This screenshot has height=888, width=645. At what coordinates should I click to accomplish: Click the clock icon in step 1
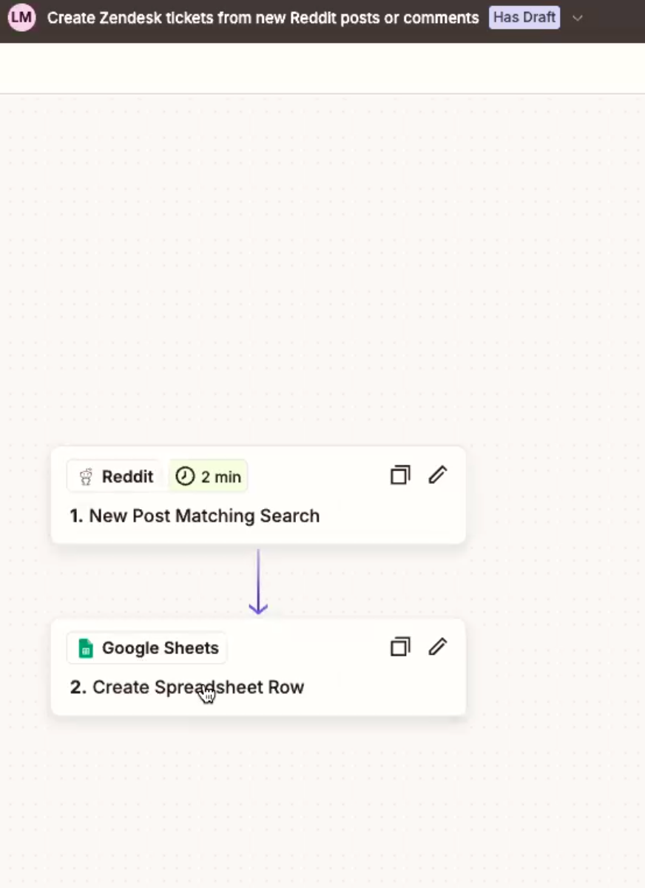[x=185, y=477]
